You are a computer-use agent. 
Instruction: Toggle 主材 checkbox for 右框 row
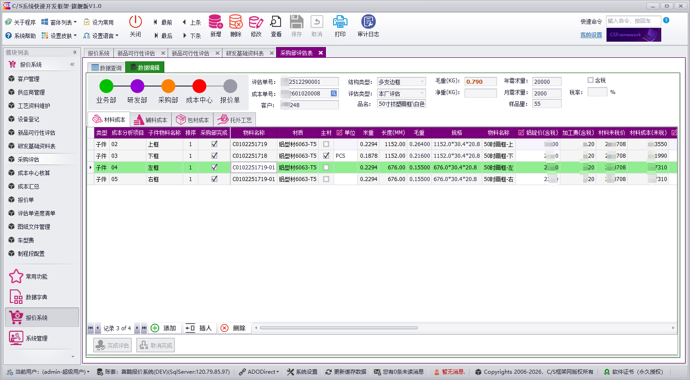326,179
